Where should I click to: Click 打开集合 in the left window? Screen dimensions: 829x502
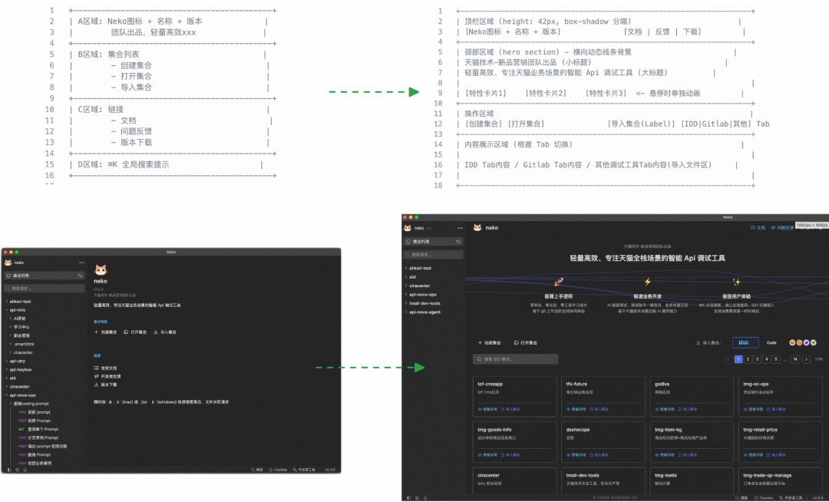[135, 332]
